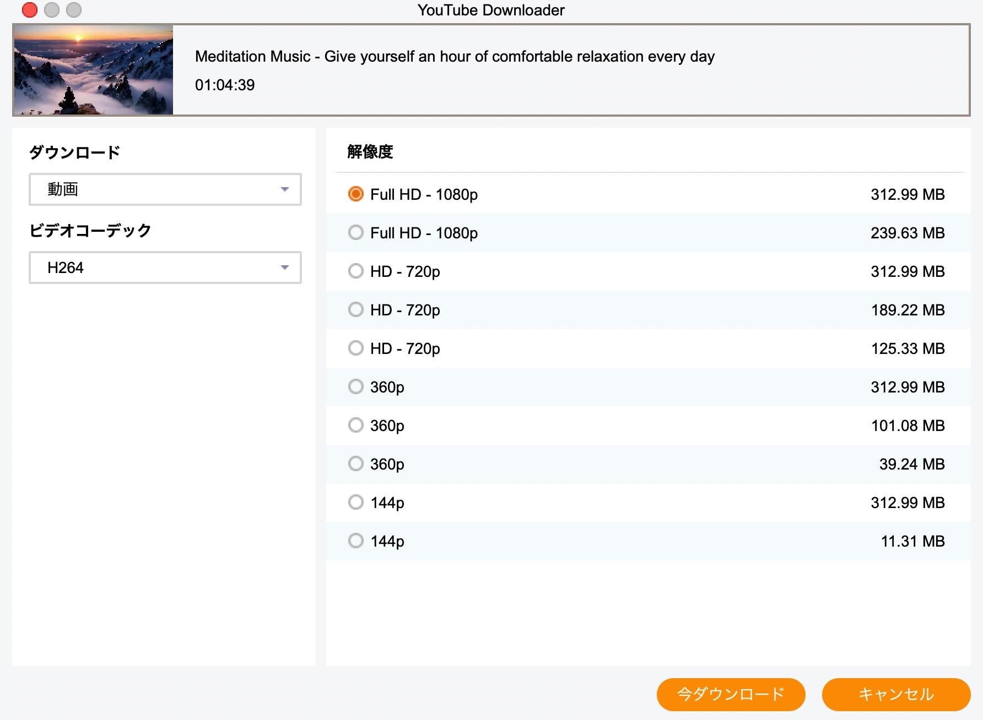Choose 144p 11.31 MB radio button
Image resolution: width=983 pixels, height=720 pixels.
click(x=356, y=541)
